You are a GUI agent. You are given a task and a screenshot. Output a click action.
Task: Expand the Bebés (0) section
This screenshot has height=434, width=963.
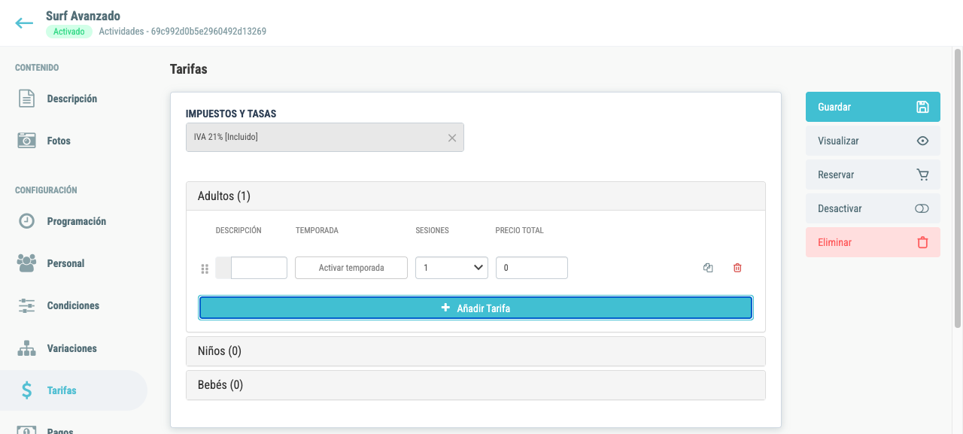coord(475,385)
